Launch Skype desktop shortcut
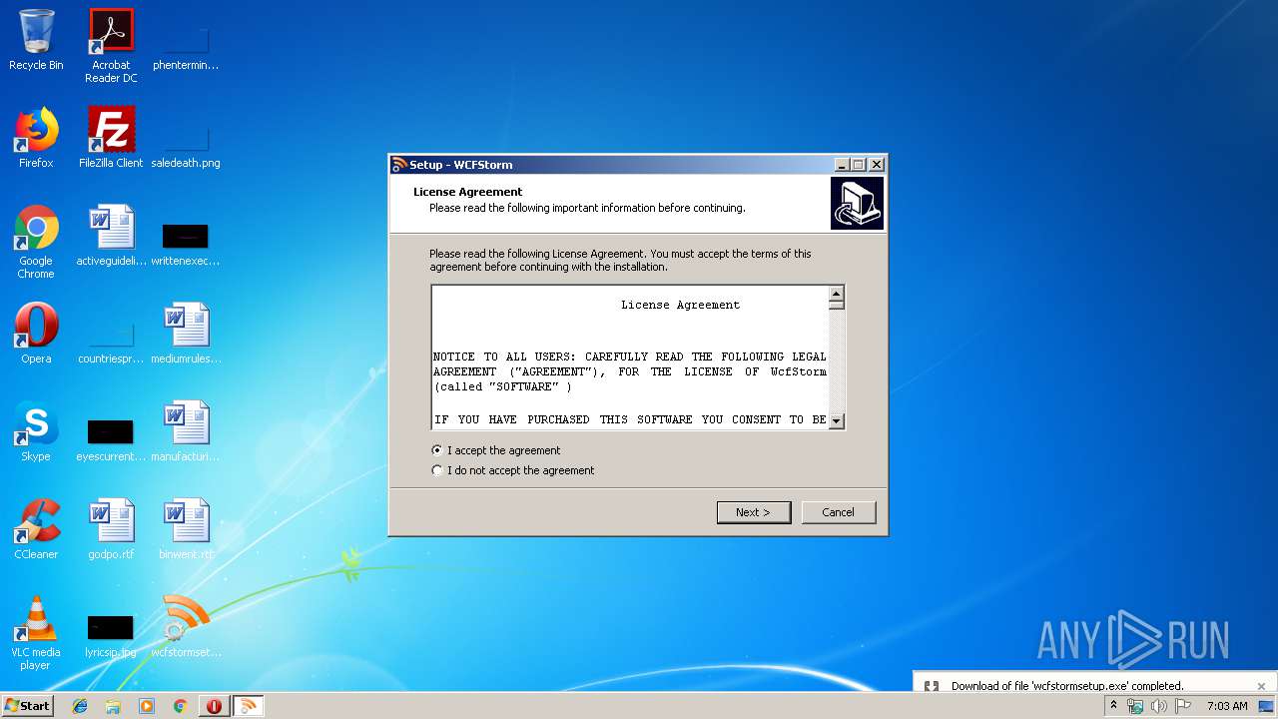Viewport: 1278px width, 719px height. tap(36, 431)
